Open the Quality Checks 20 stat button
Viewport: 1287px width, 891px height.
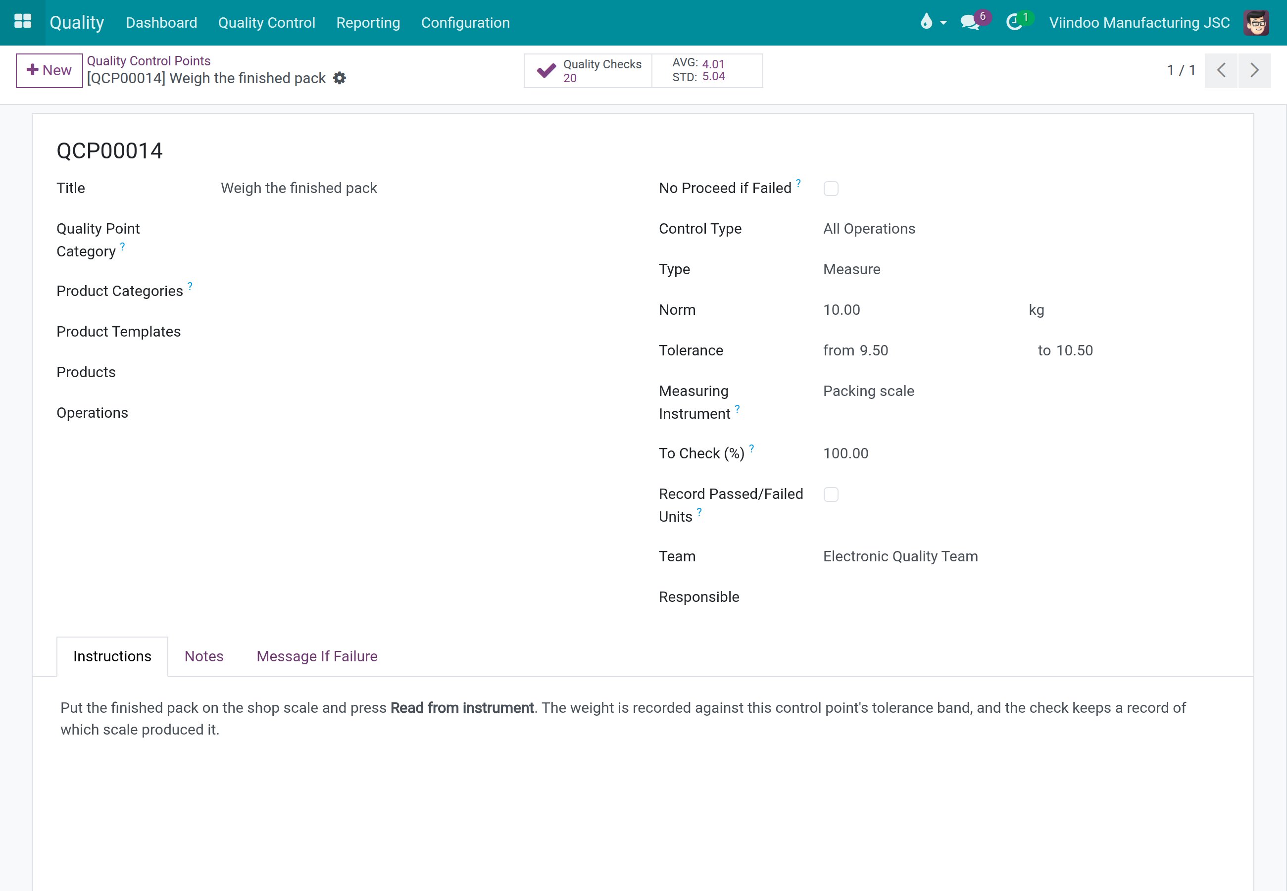pos(588,71)
